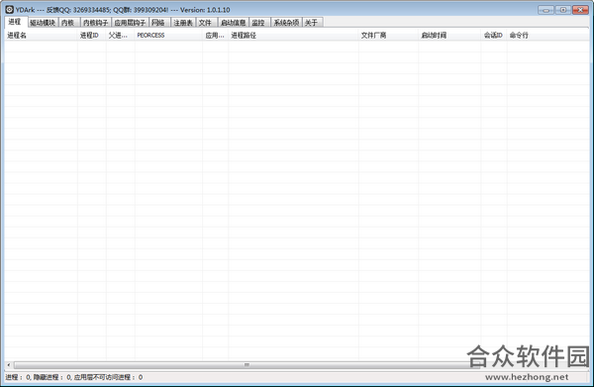Select the 内核钩子 tab
The width and height of the screenshot is (594, 387).
click(95, 23)
